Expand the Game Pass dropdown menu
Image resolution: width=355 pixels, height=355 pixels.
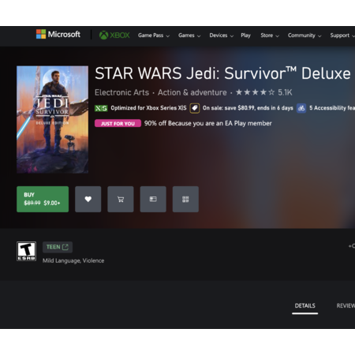[x=154, y=35]
